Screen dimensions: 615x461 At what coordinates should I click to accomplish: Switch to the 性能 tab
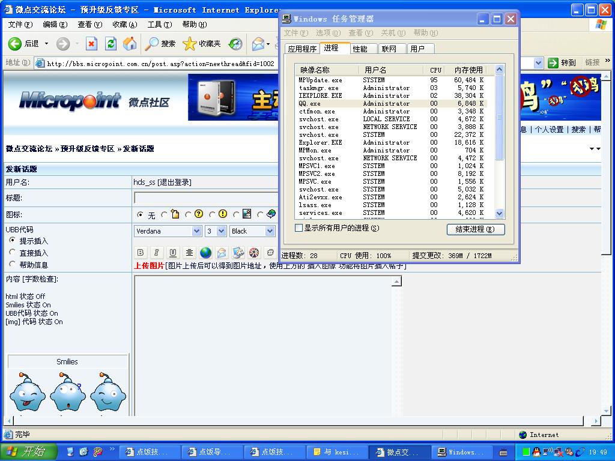(360, 49)
